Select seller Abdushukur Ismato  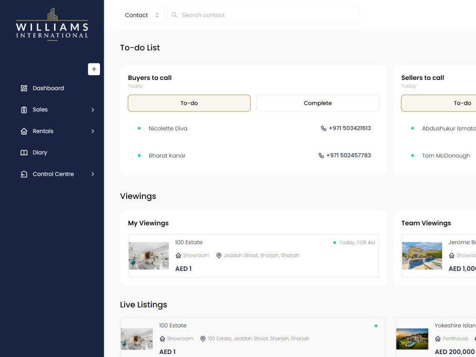(449, 129)
